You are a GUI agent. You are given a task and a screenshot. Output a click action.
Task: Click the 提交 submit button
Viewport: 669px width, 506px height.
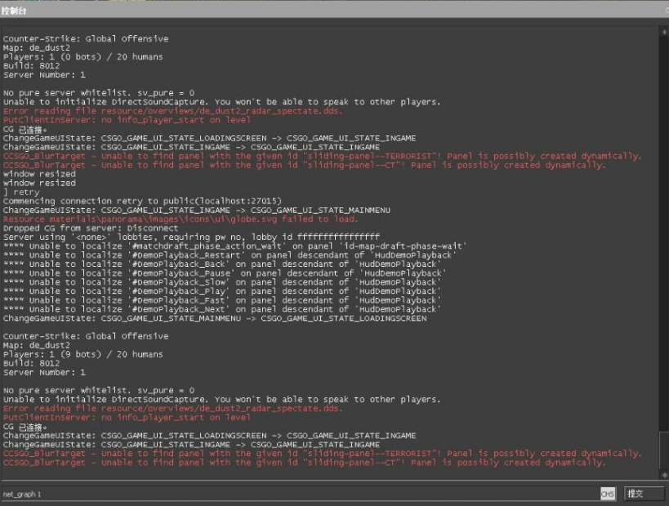644,494
